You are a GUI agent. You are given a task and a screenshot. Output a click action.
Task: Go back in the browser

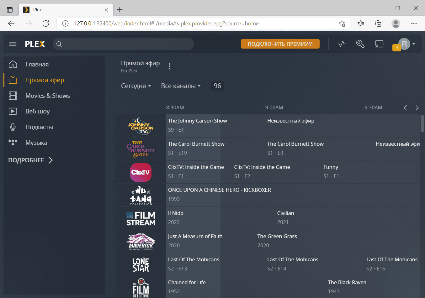(x=11, y=24)
